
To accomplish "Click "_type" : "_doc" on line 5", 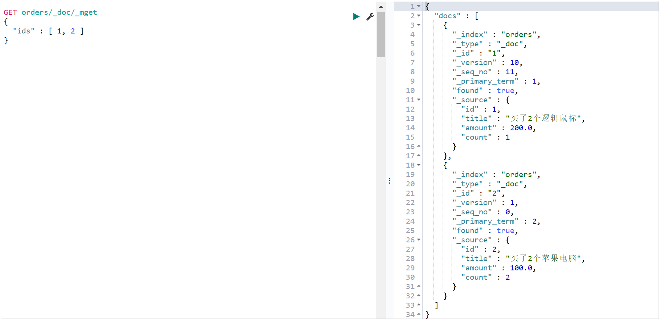I will (490, 44).
